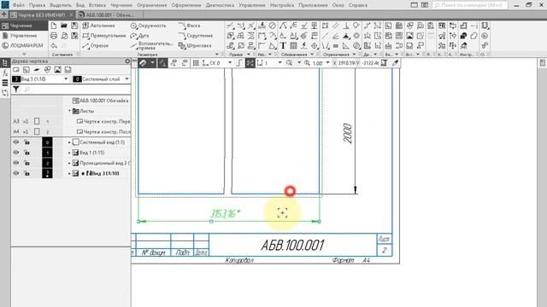Screen dimensions: 547x307
Task: Click the X coordinate field
Action: (x=346, y=63)
